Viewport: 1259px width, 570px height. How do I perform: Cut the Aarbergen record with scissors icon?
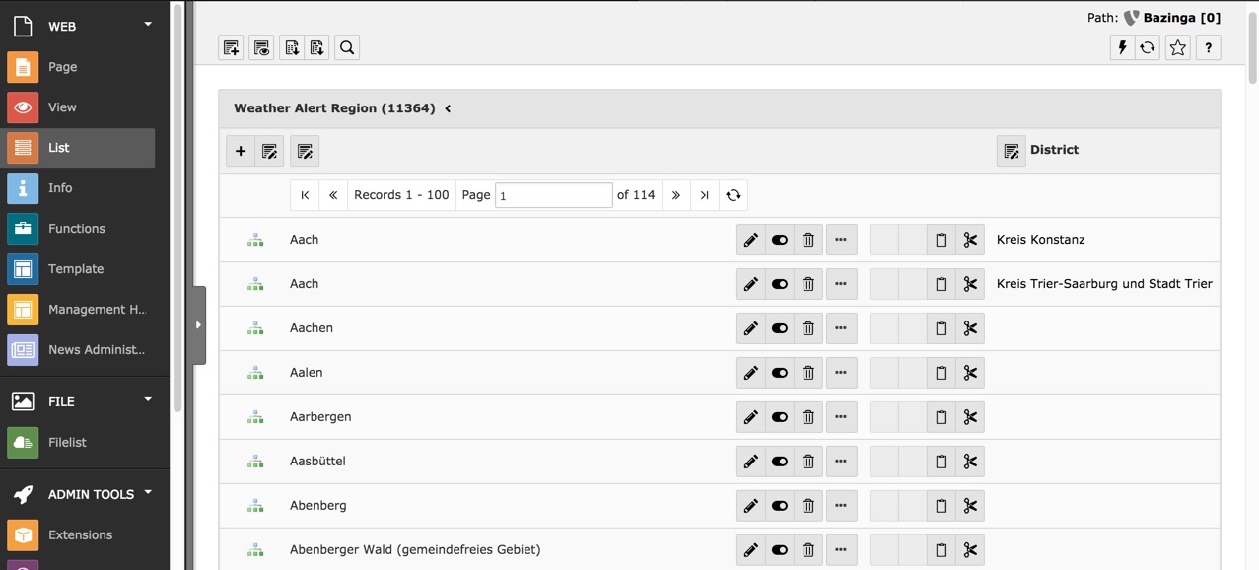pos(970,417)
